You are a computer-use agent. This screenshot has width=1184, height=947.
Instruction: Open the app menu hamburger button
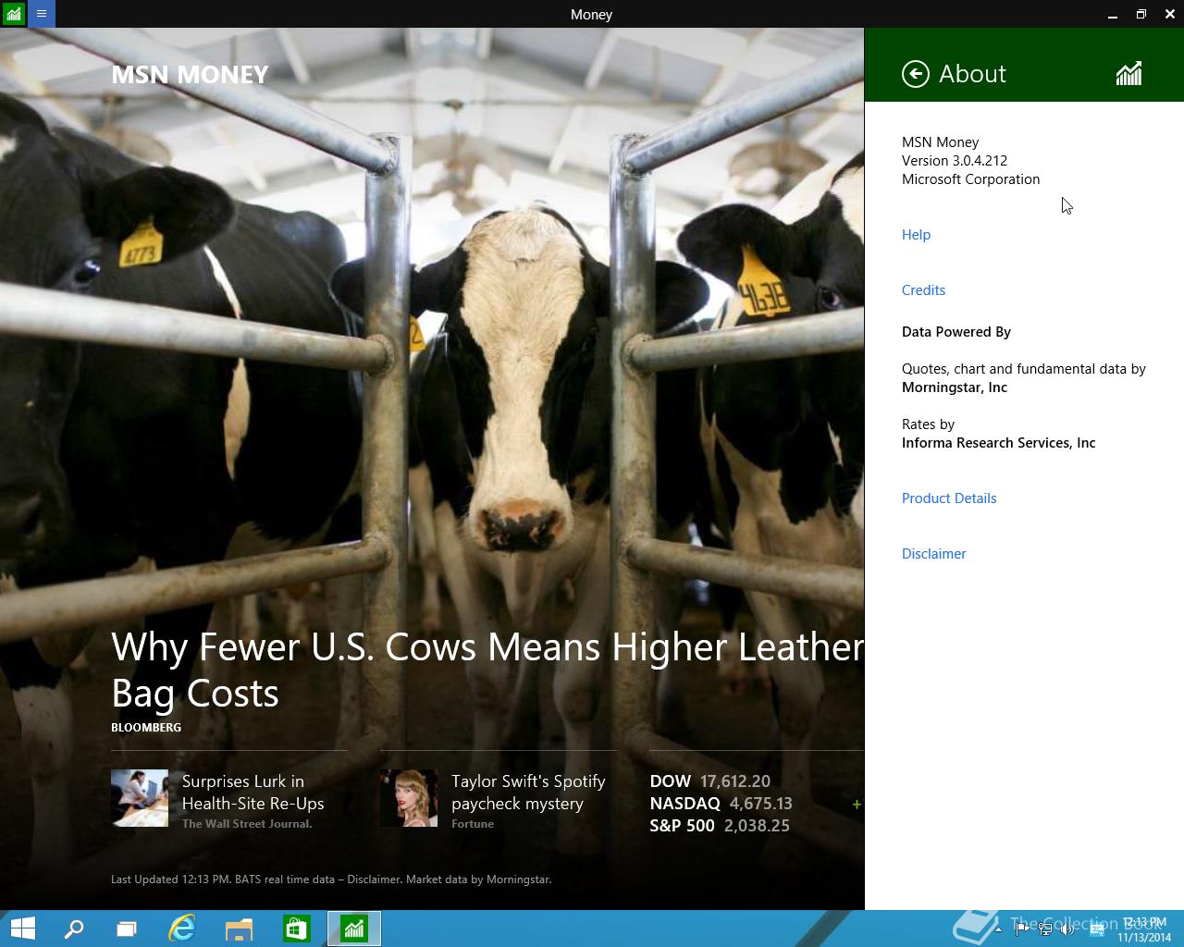coord(42,14)
